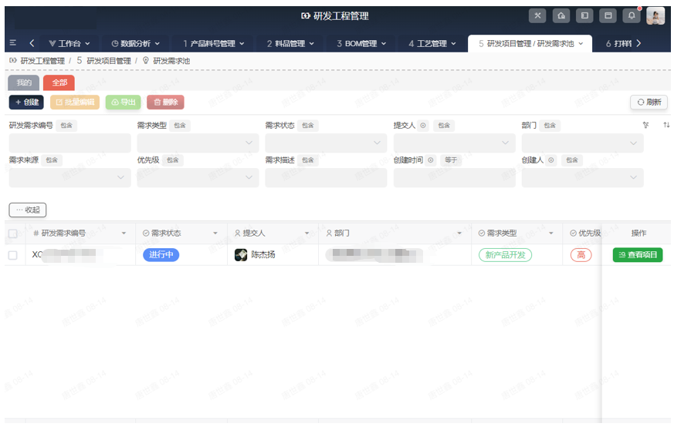The width and height of the screenshot is (674, 430).
Task: Click the user avatar in top right
Action: point(655,15)
